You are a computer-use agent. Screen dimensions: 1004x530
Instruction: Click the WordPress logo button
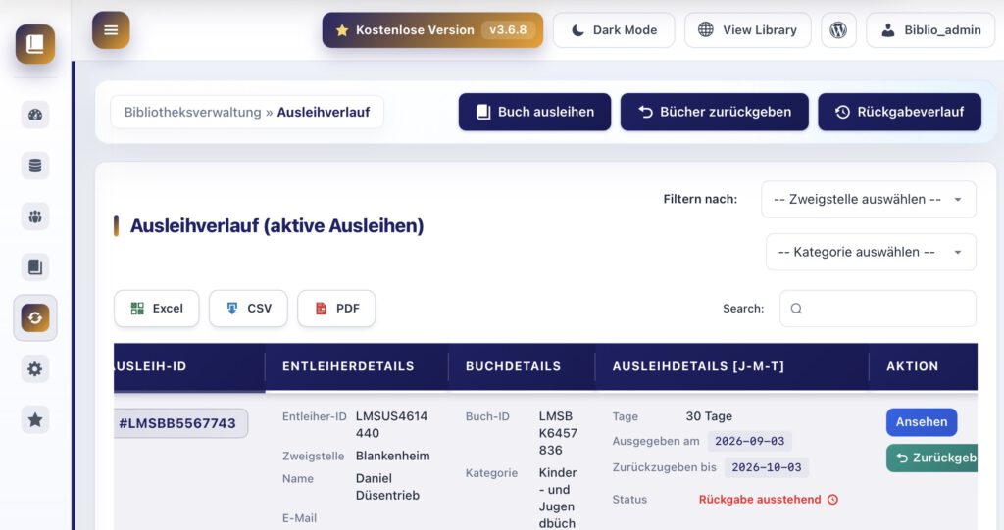pyautogui.click(x=838, y=30)
